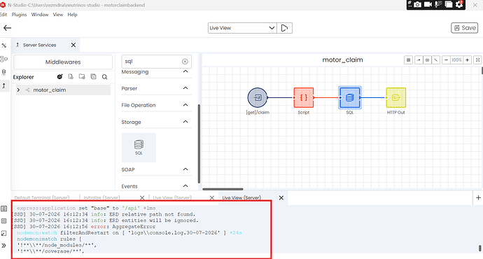Select the SQL node on canvas

[350, 97]
